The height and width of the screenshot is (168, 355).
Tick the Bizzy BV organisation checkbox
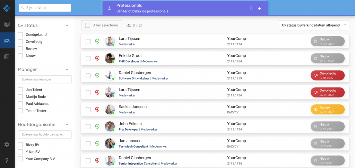(x=20, y=145)
